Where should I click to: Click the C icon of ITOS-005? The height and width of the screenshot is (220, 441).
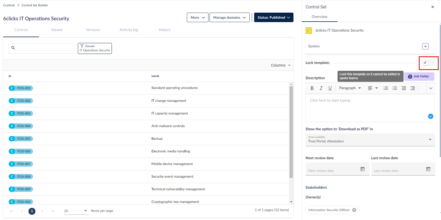12,139
